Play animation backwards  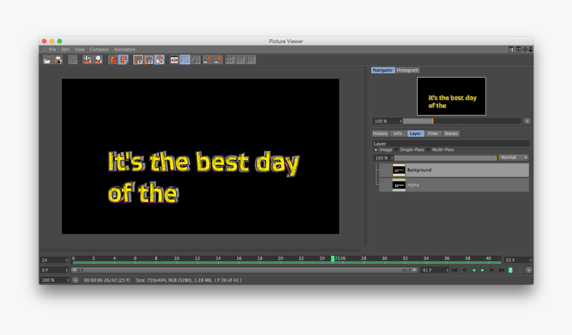click(x=474, y=270)
